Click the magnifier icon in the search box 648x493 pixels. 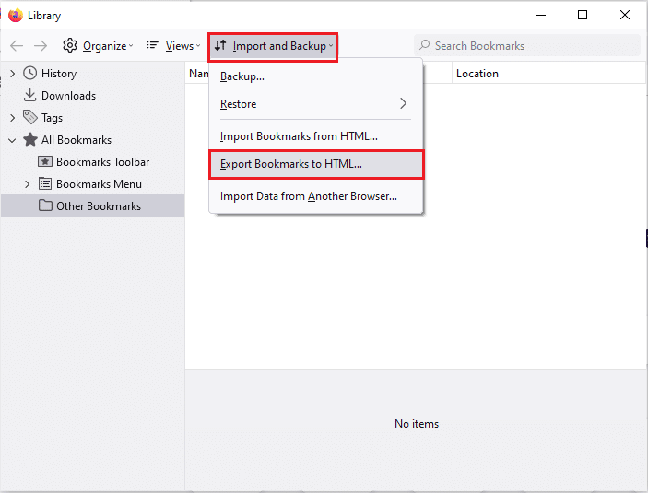click(x=424, y=45)
